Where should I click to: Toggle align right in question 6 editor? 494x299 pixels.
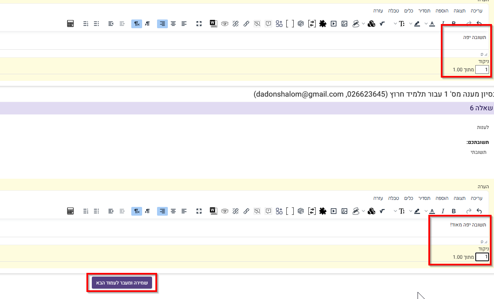tap(162, 211)
